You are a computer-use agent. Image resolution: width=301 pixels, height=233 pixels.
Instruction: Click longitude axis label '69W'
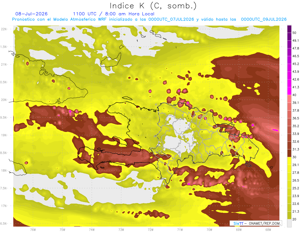coord(239,229)
